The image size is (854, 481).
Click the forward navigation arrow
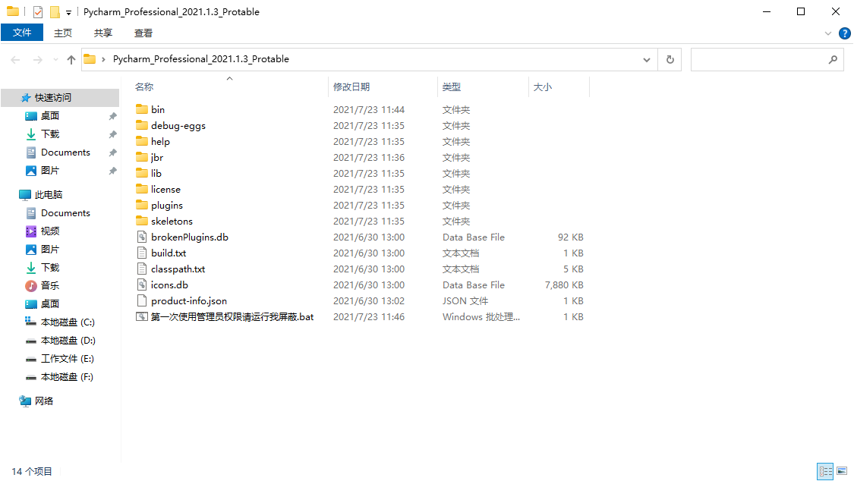38,59
